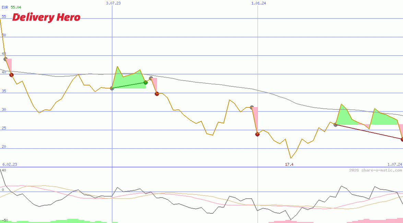Click the gray dot starting the dark red trend line

[335, 125]
